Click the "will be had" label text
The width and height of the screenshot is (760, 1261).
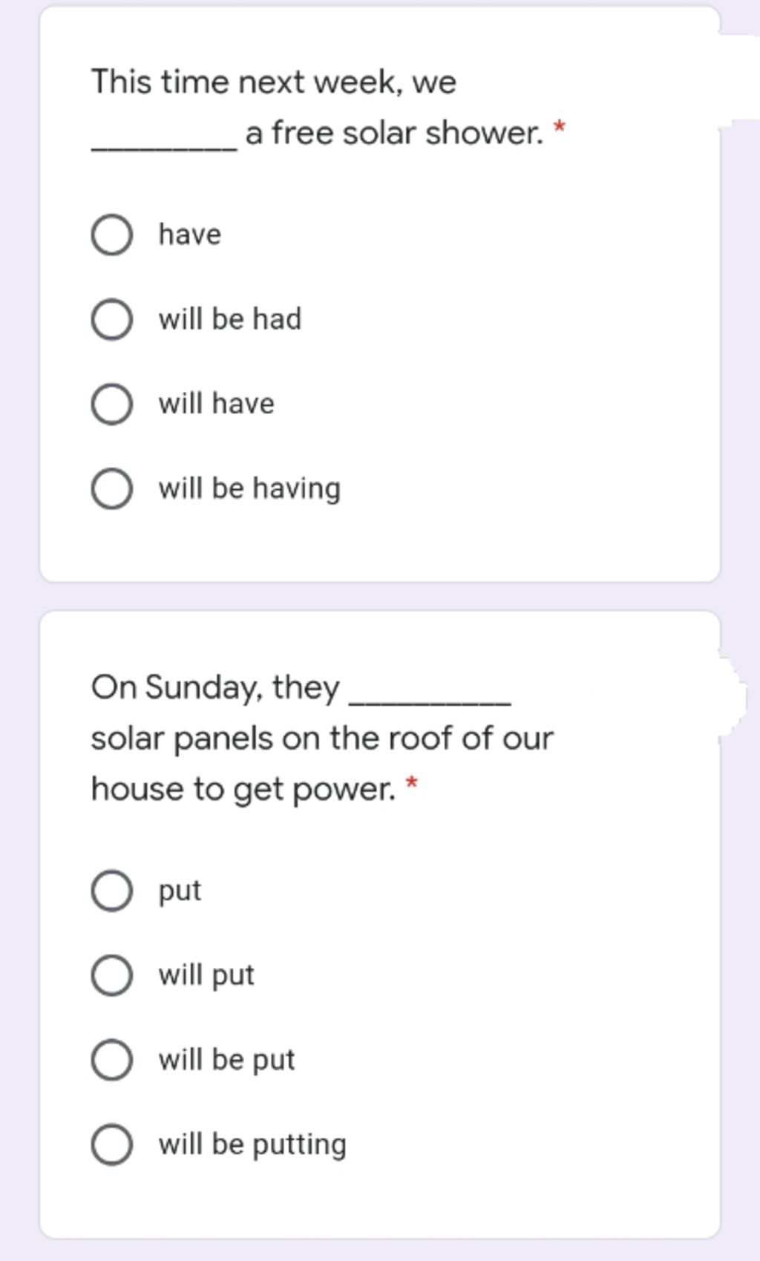coord(230,319)
